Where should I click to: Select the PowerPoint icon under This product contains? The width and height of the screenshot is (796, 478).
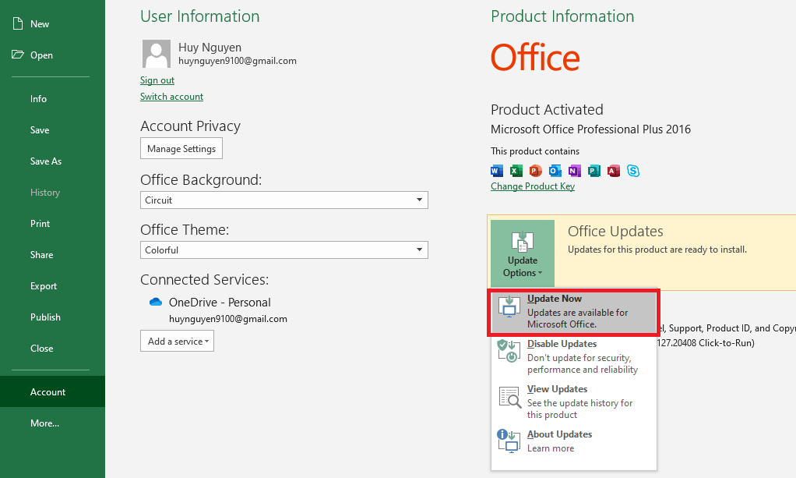(535, 171)
